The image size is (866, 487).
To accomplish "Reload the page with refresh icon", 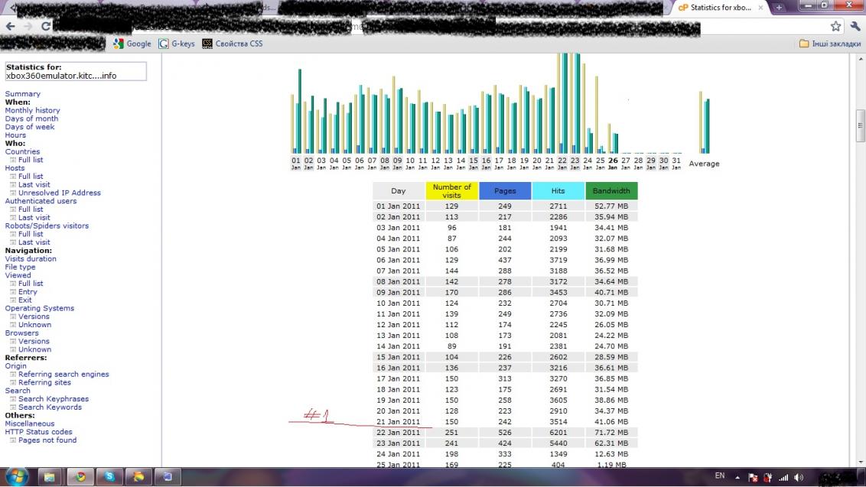I will pyautogui.click(x=46, y=26).
